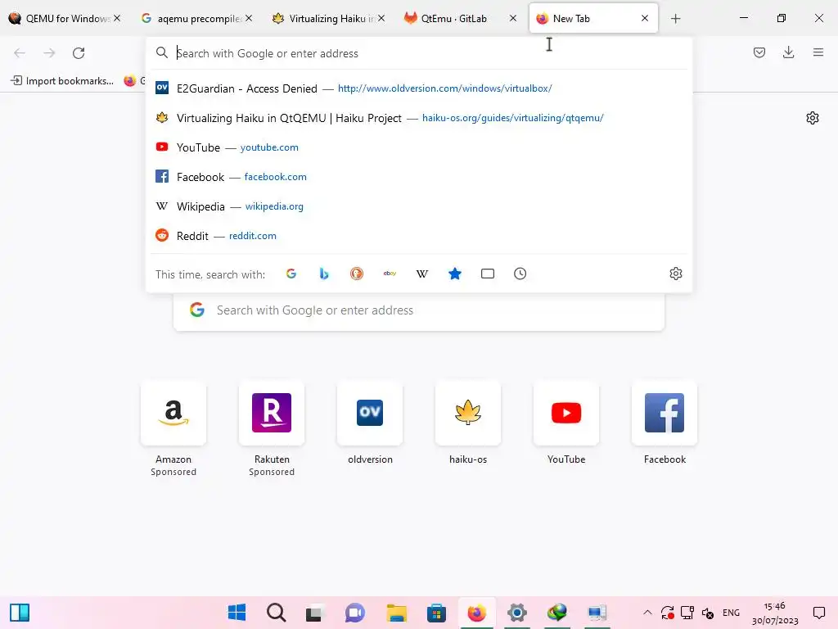The height and width of the screenshot is (629, 838).
Task: Go forward one page
Action: (49, 53)
